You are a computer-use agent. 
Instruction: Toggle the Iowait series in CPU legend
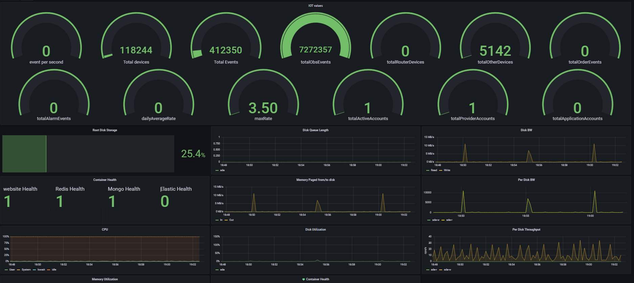click(x=41, y=270)
